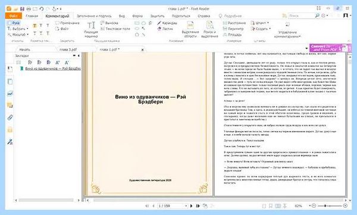Viewport: 357px width, 215px height.
Task: Switch to the Справка ribbon tab
Action: [203, 16]
